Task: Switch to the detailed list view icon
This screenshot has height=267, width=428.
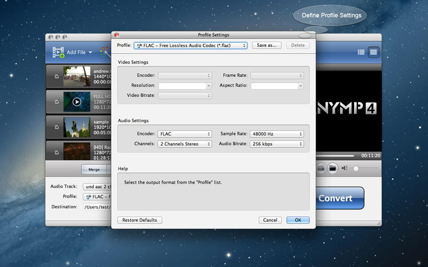Action: 361,52
